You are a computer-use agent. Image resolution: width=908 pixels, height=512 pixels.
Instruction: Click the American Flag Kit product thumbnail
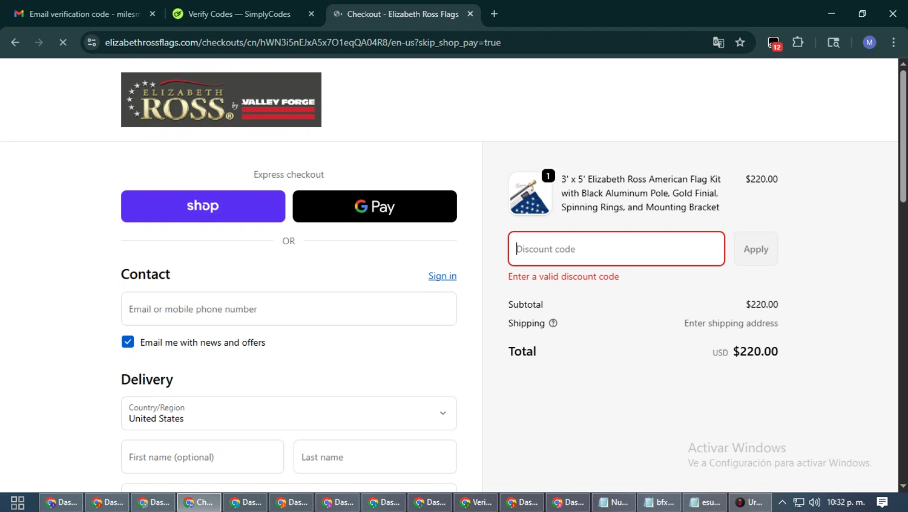click(x=530, y=194)
